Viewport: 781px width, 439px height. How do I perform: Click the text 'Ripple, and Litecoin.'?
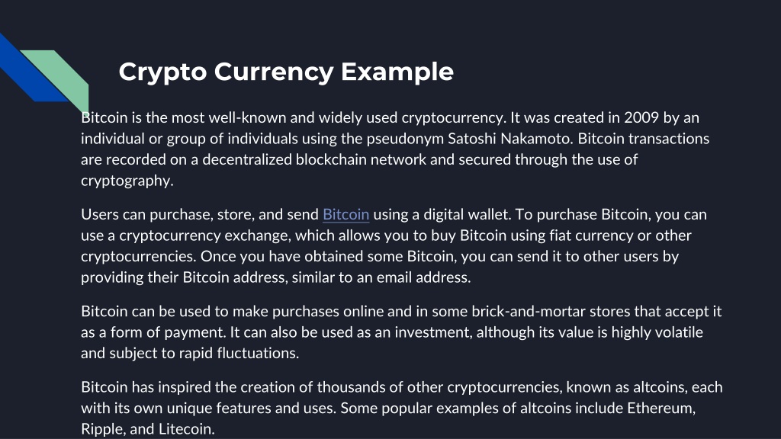click(148, 429)
